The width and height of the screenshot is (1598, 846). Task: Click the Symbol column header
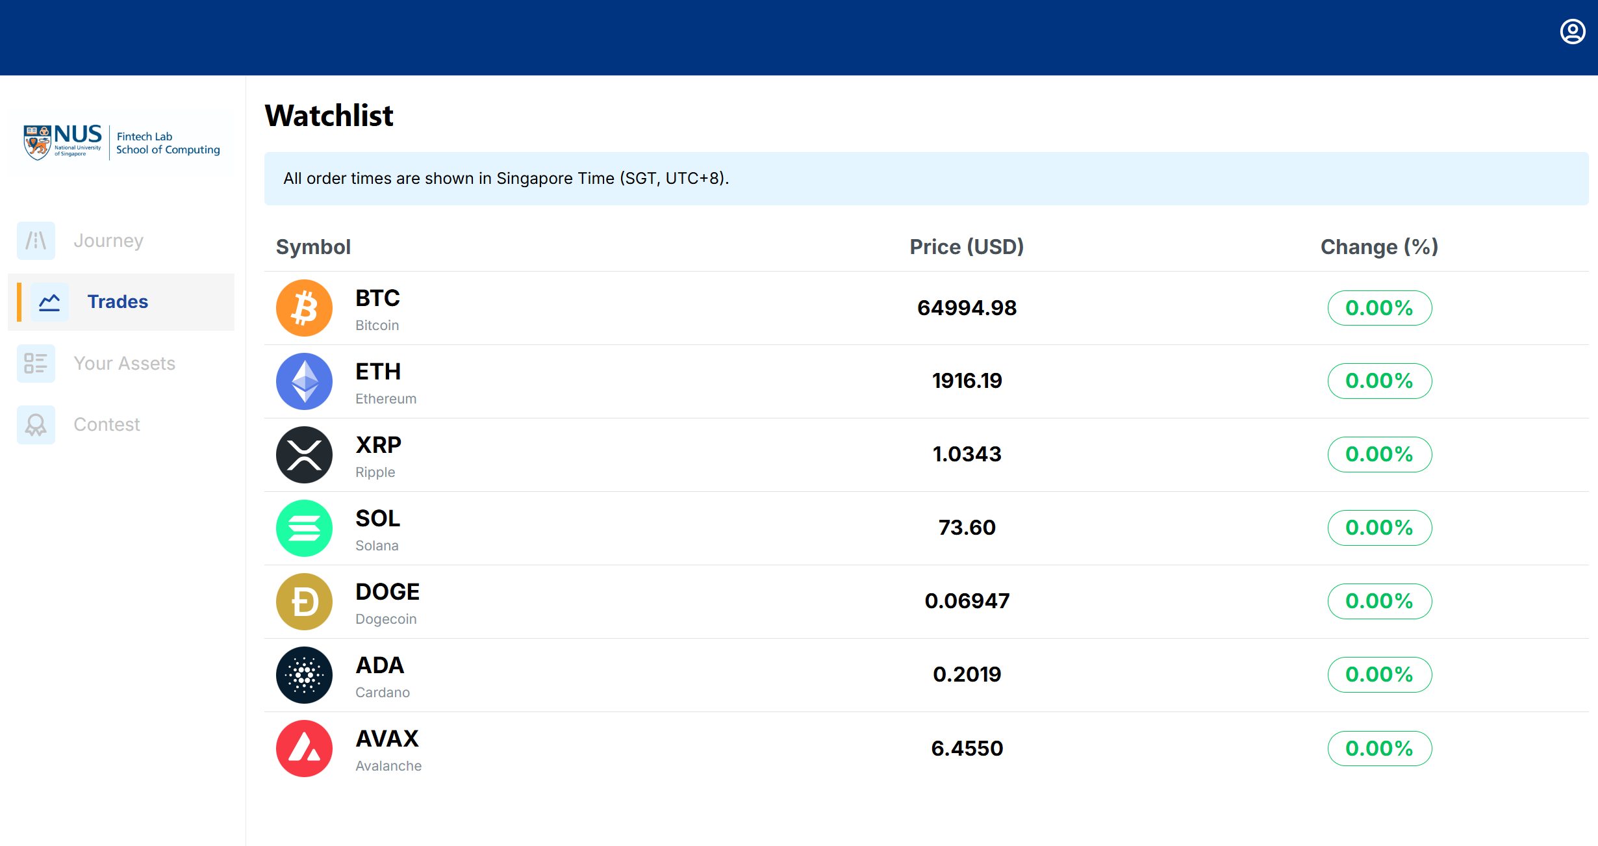(313, 247)
